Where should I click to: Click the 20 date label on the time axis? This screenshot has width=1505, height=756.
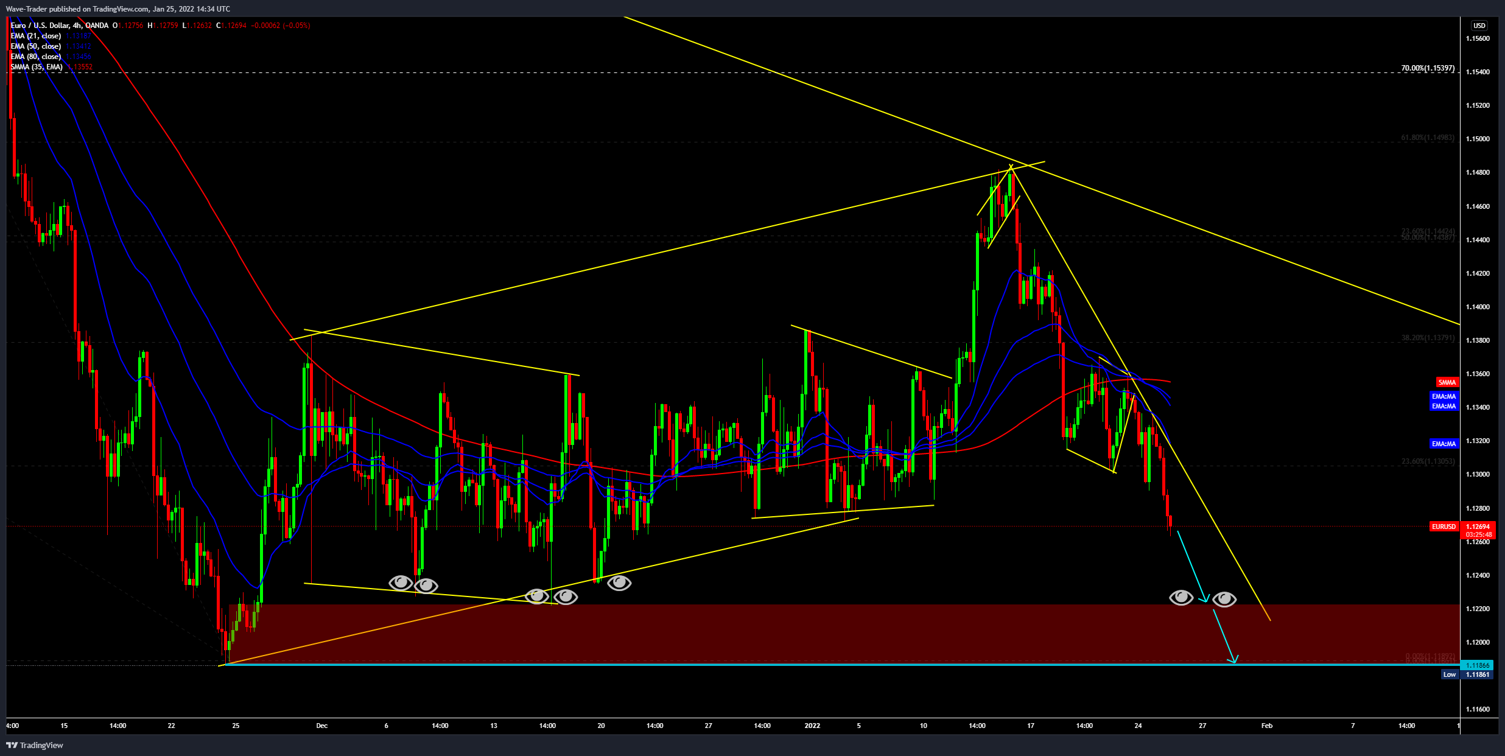601,726
